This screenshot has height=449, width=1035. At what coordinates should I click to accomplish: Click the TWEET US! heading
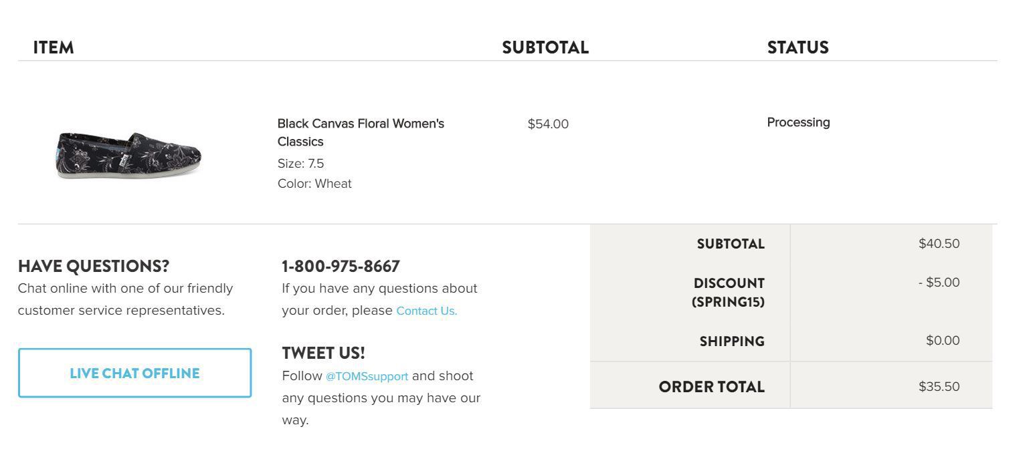click(x=323, y=353)
